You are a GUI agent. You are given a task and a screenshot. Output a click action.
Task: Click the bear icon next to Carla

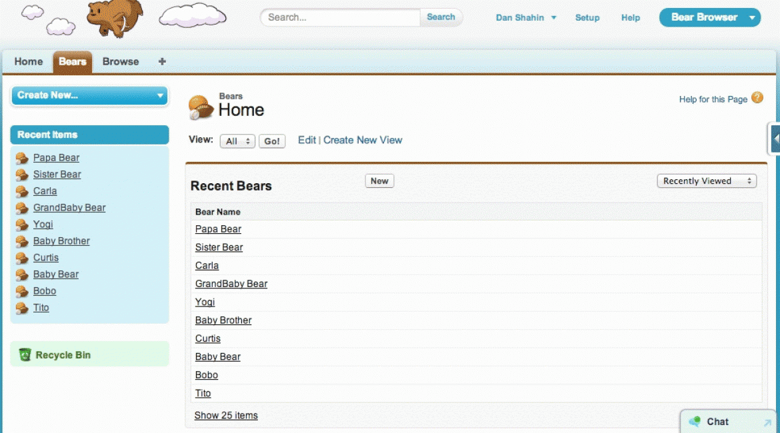click(21, 191)
